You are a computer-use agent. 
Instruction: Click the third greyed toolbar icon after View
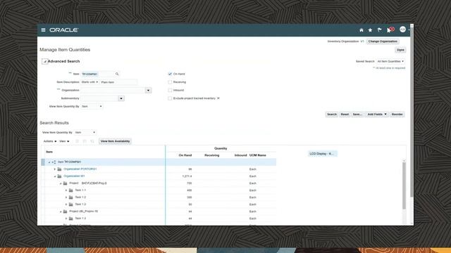pos(92,141)
